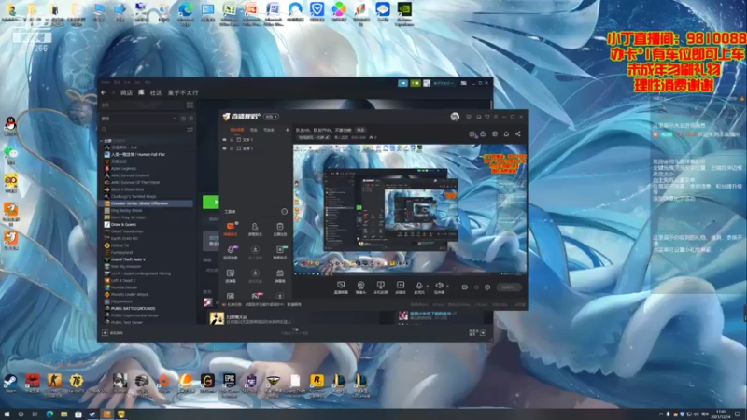Image resolution: width=747 pixels, height=420 pixels.
Task: Open screen capture source in streaming toolbar
Action: [341, 287]
